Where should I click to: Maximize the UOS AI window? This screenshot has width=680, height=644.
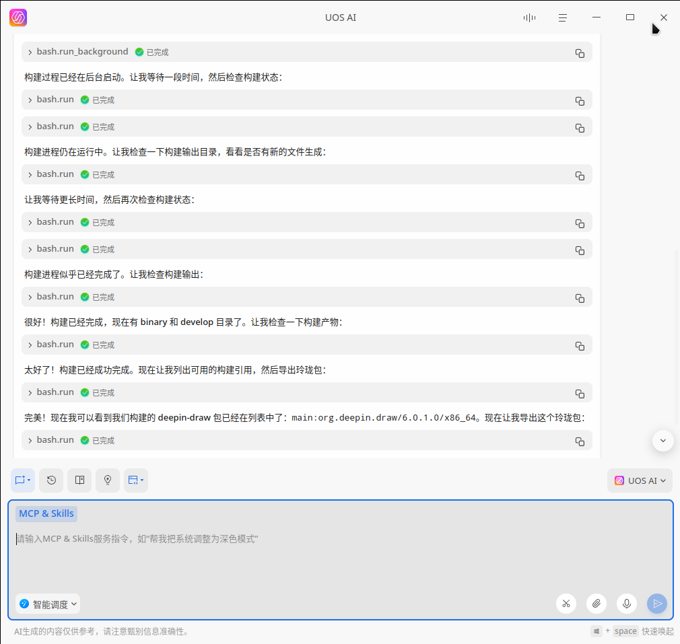(630, 17)
